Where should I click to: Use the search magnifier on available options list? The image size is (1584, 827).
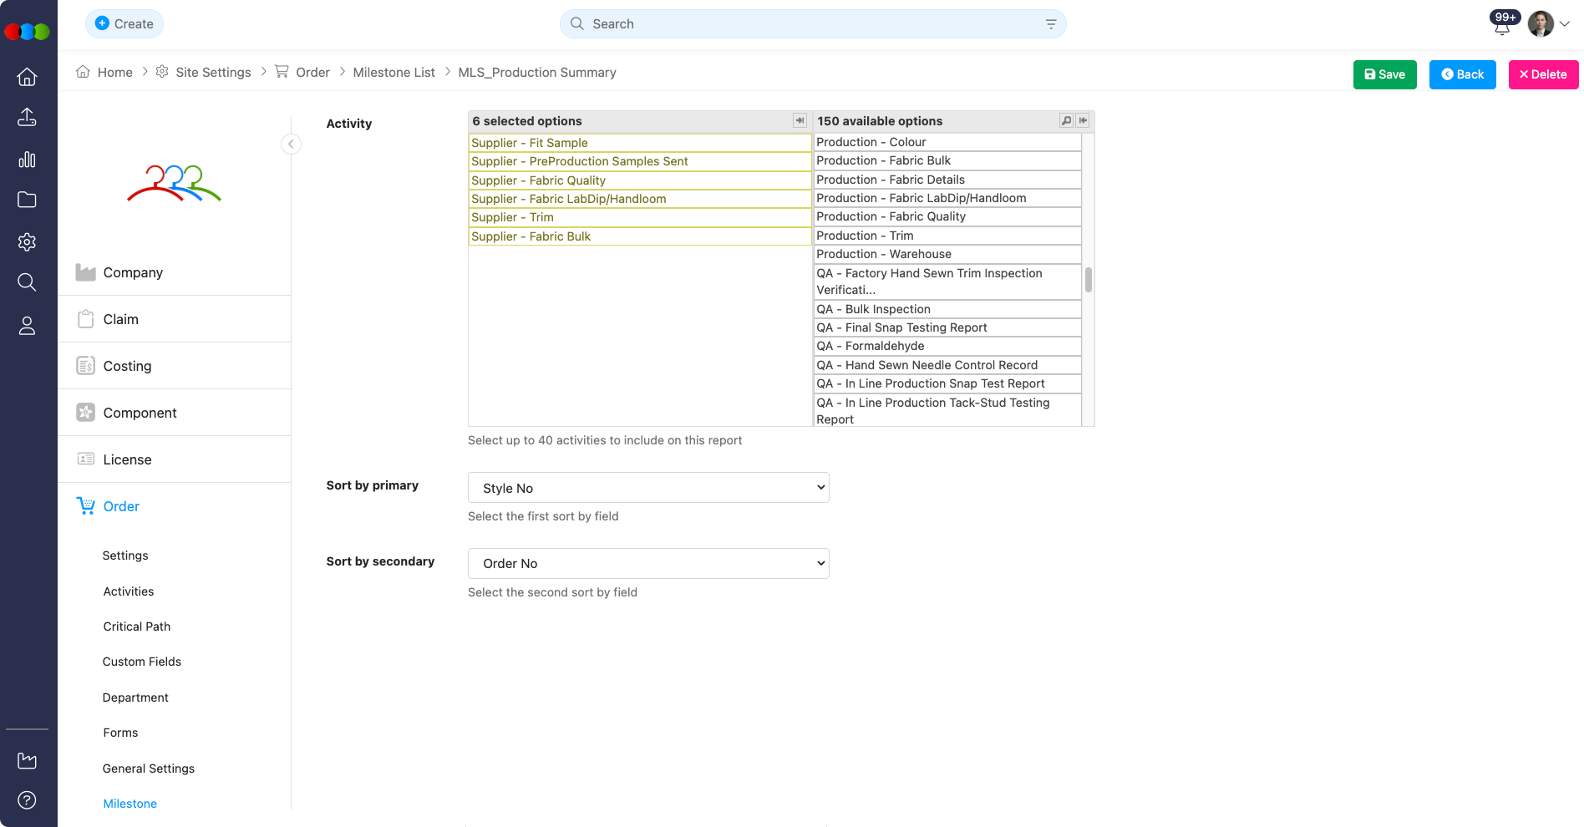pyautogui.click(x=1066, y=120)
